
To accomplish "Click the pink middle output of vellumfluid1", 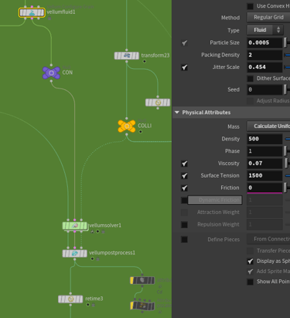I will (32, 19).
